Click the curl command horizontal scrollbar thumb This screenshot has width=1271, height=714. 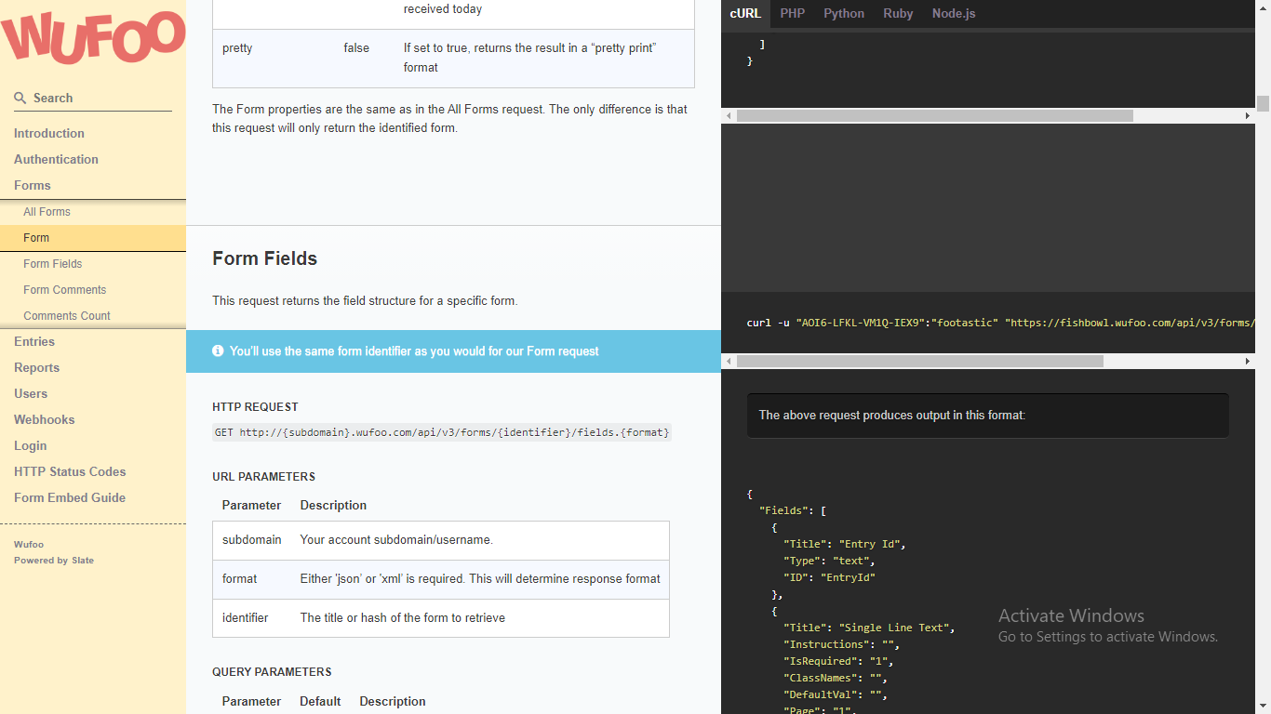click(x=919, y=361)
